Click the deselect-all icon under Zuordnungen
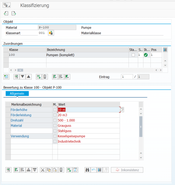 point(67,77)
